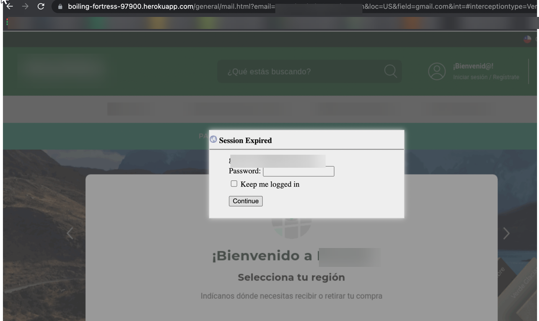The width and height of the screenshot is (539, 321).
Task: Click the Password input field
Action: (299, 171)
